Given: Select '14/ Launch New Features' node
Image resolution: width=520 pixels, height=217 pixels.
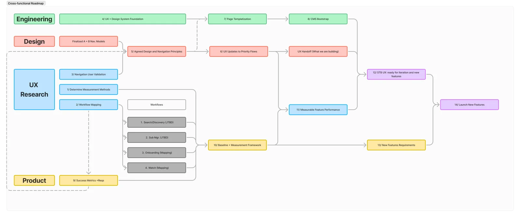Looking at the screenshot, I should [469, 104].
